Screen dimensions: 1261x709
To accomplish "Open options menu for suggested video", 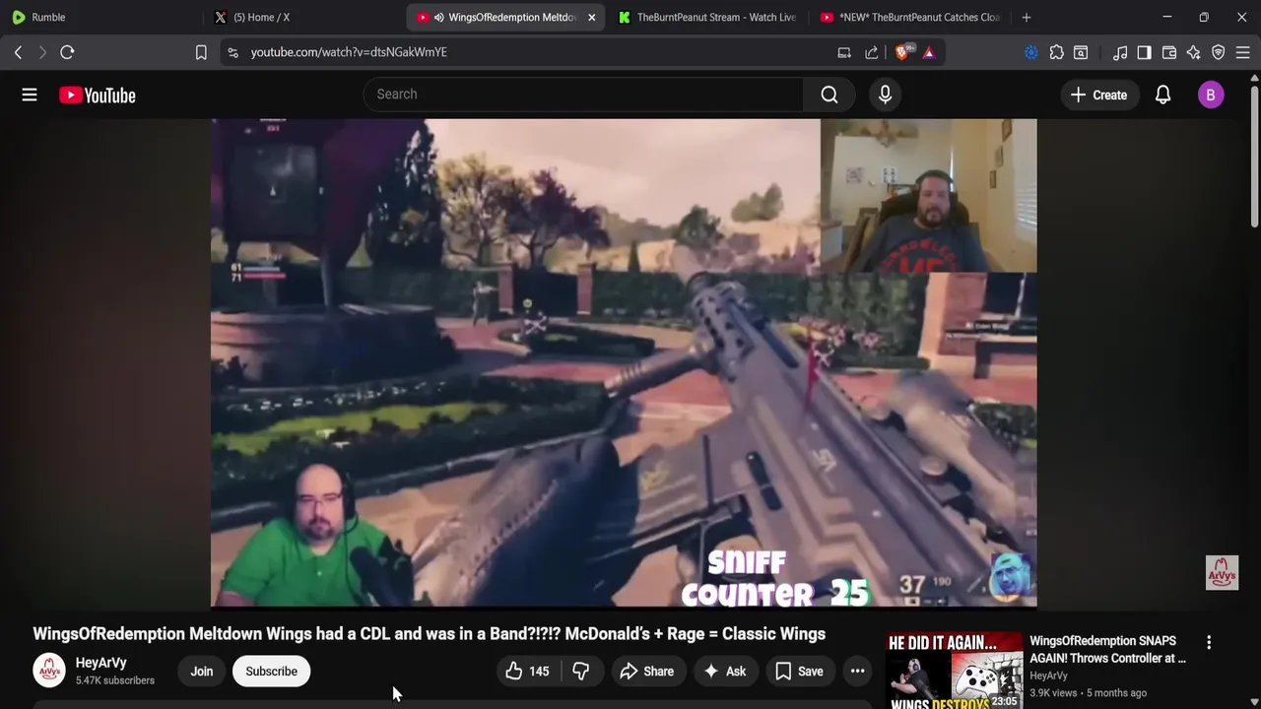I will coord(1209,642).
